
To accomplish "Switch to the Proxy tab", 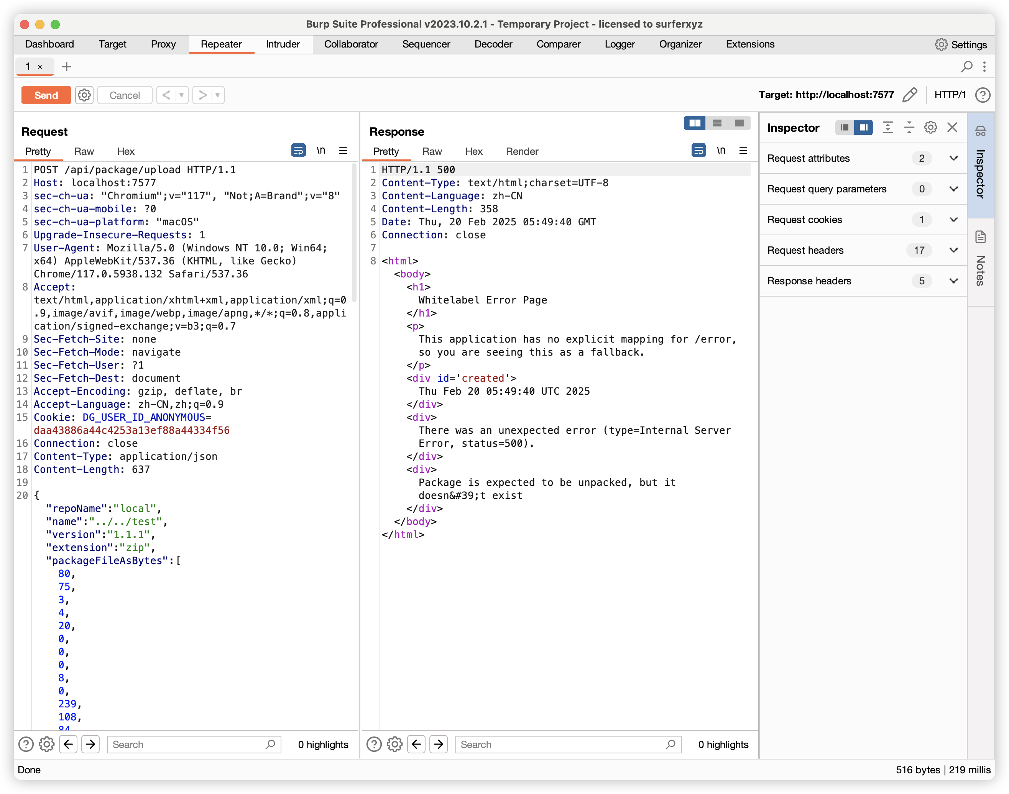I will tap(163, 44).
